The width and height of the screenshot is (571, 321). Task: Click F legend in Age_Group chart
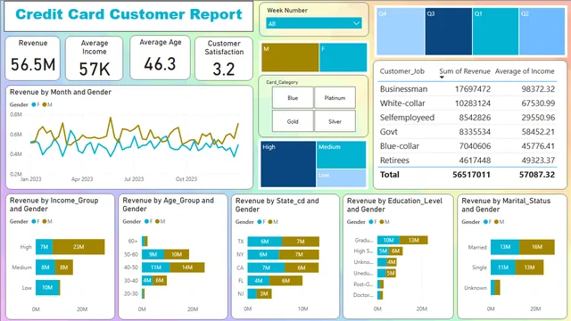click(x=148, y=221)
